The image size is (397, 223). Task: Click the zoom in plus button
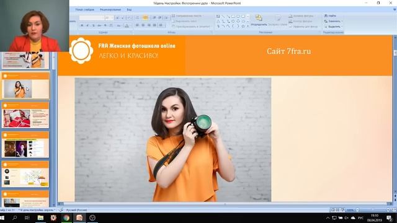click(x=388, y=210)
